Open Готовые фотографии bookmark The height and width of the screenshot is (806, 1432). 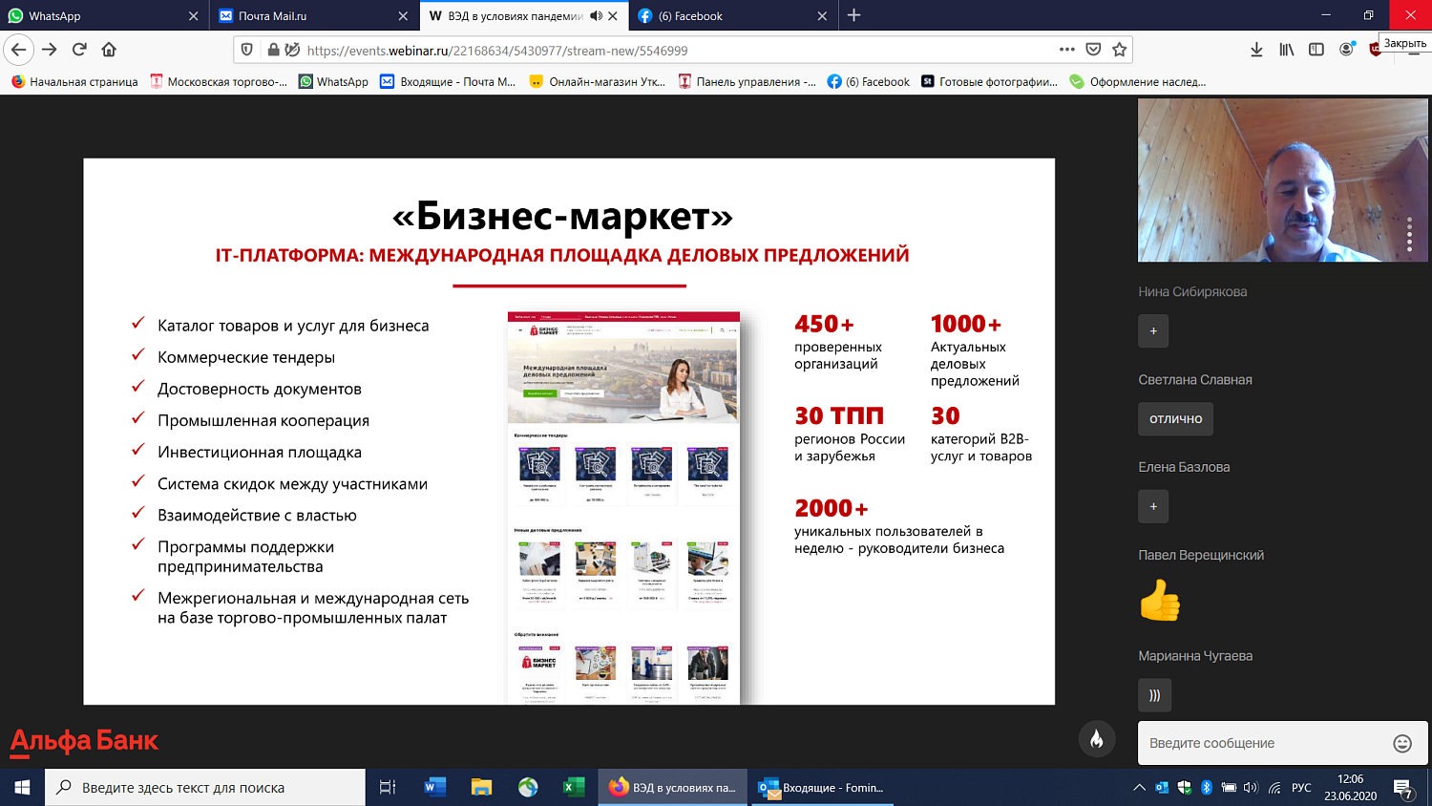click(989, 82)
